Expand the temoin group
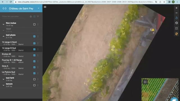The width and height of the screenshot is (180, 101). pos(3,85)
